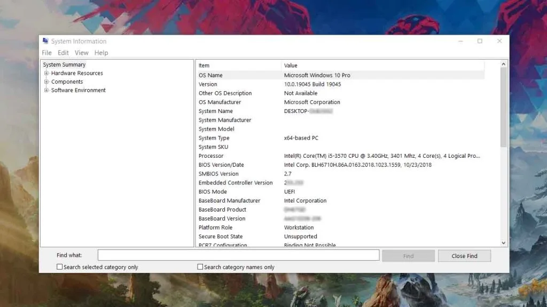The image size is (547, 307).
Task: Select the x64-based PC value
Action: (x=301, y=138)
